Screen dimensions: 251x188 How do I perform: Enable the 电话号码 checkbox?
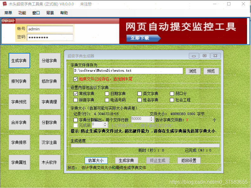pos(107,100)
